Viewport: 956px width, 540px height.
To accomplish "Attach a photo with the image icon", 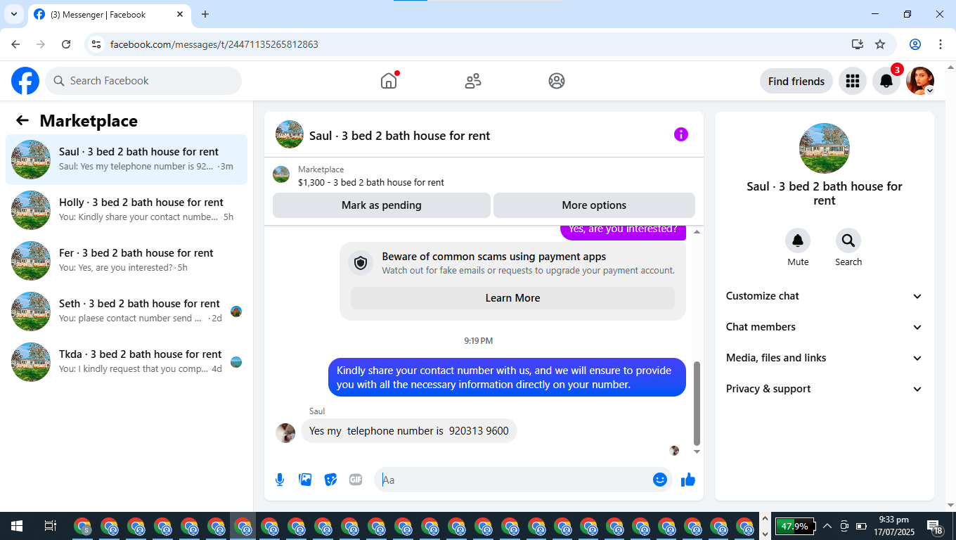I will (305, 480).
